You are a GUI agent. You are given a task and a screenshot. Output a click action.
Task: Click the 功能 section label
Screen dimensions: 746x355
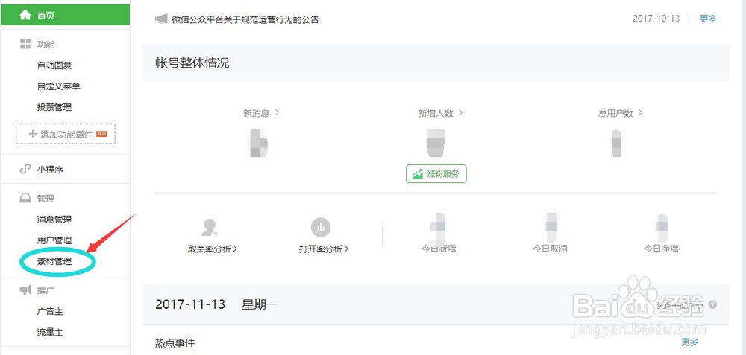click(46, 45)
